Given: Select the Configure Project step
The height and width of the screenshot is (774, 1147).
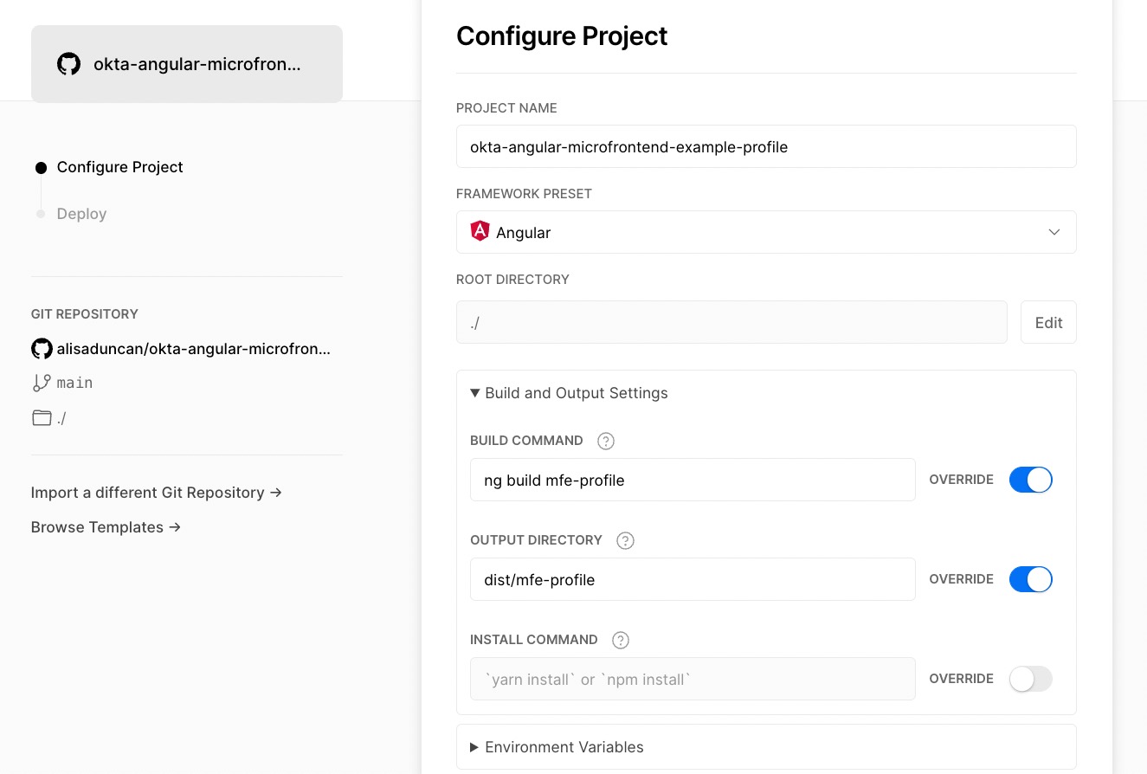Looking at the screenshot, I should tap(119, 167).
